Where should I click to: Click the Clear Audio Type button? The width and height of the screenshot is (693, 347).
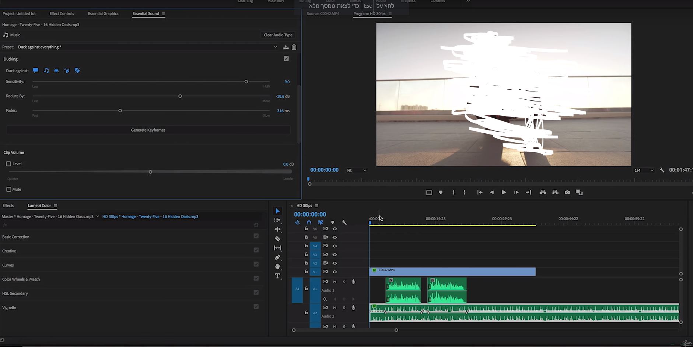(x=278, y=35)
